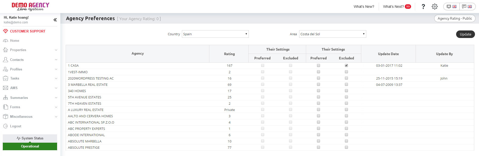479x156 pixels.
Task: Collapse sidebar with double chevron icon
Action: pyautogui.click(x=55, y=20)
